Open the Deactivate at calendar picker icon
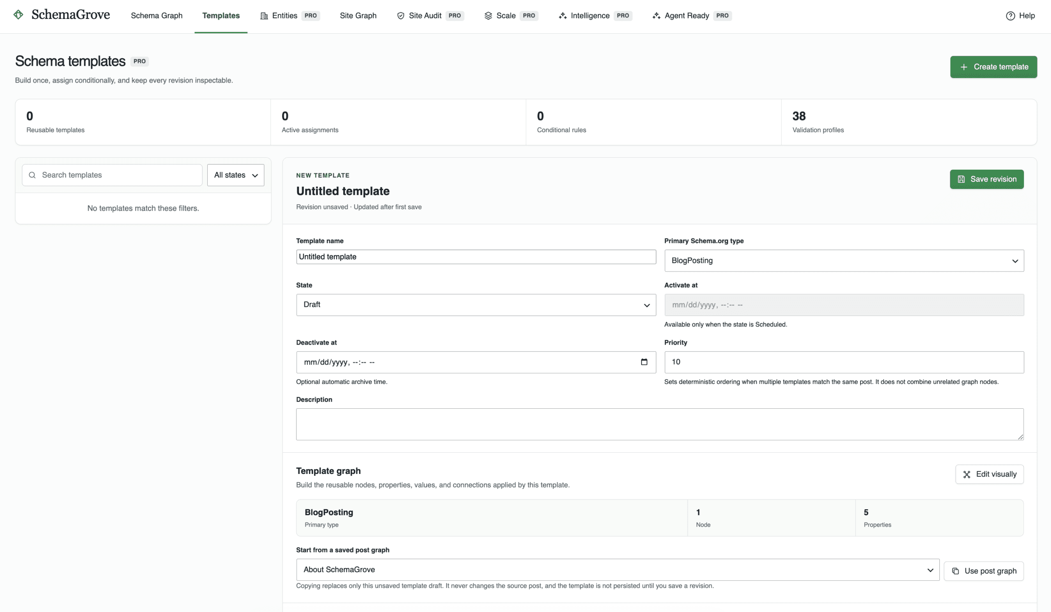Image resolution: width=1051 pixels, height=612 pixels. [x=644, y=362]
